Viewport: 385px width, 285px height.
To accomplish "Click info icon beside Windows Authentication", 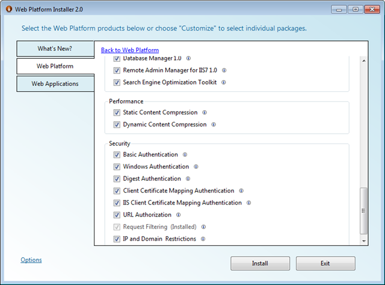I will click(x=196, y=166).
